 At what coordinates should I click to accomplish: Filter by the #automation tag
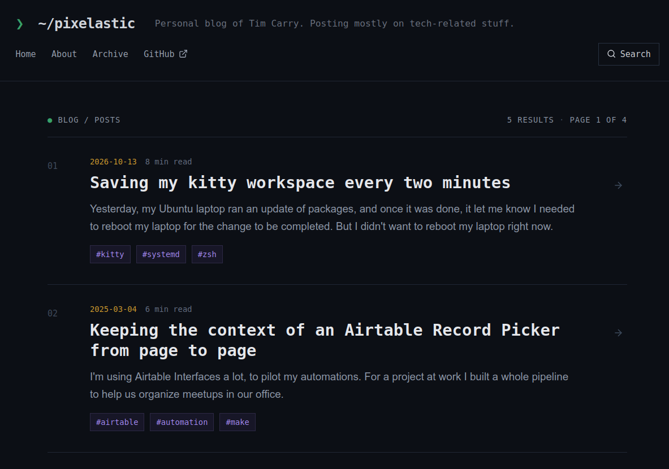click(182, 422)
